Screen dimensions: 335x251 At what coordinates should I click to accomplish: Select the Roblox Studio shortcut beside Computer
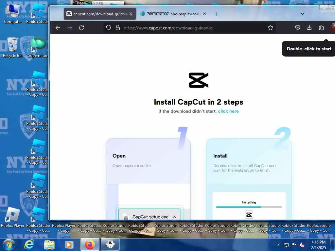click(x=37, y=14)
